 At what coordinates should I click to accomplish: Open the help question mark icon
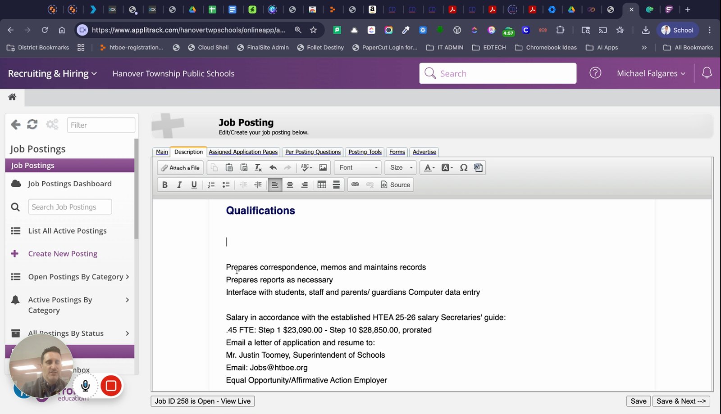click(x=595, y=73)
